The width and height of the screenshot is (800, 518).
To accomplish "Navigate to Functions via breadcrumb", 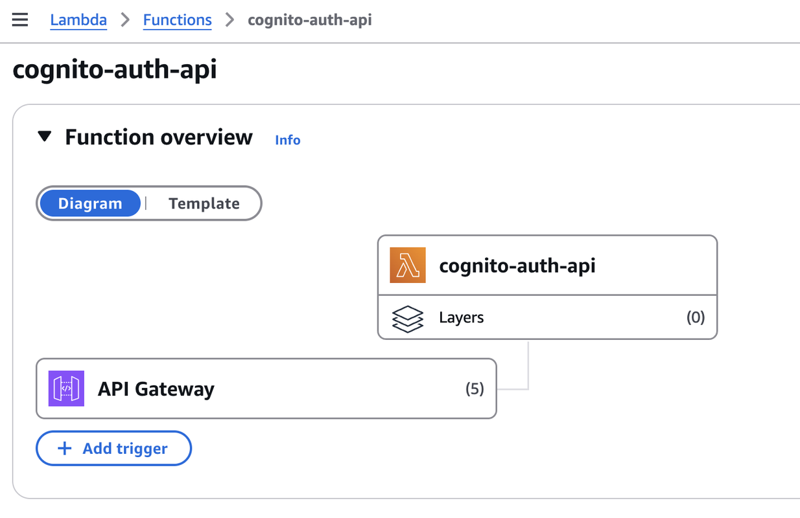I will pyautogui.click(x=177, y=19).
